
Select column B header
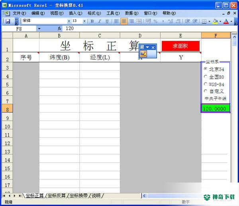pos(59,36)
